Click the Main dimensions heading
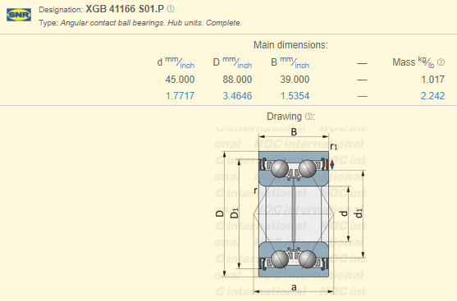Viewport: 457px width, 302px height. [x=290, y=45]
